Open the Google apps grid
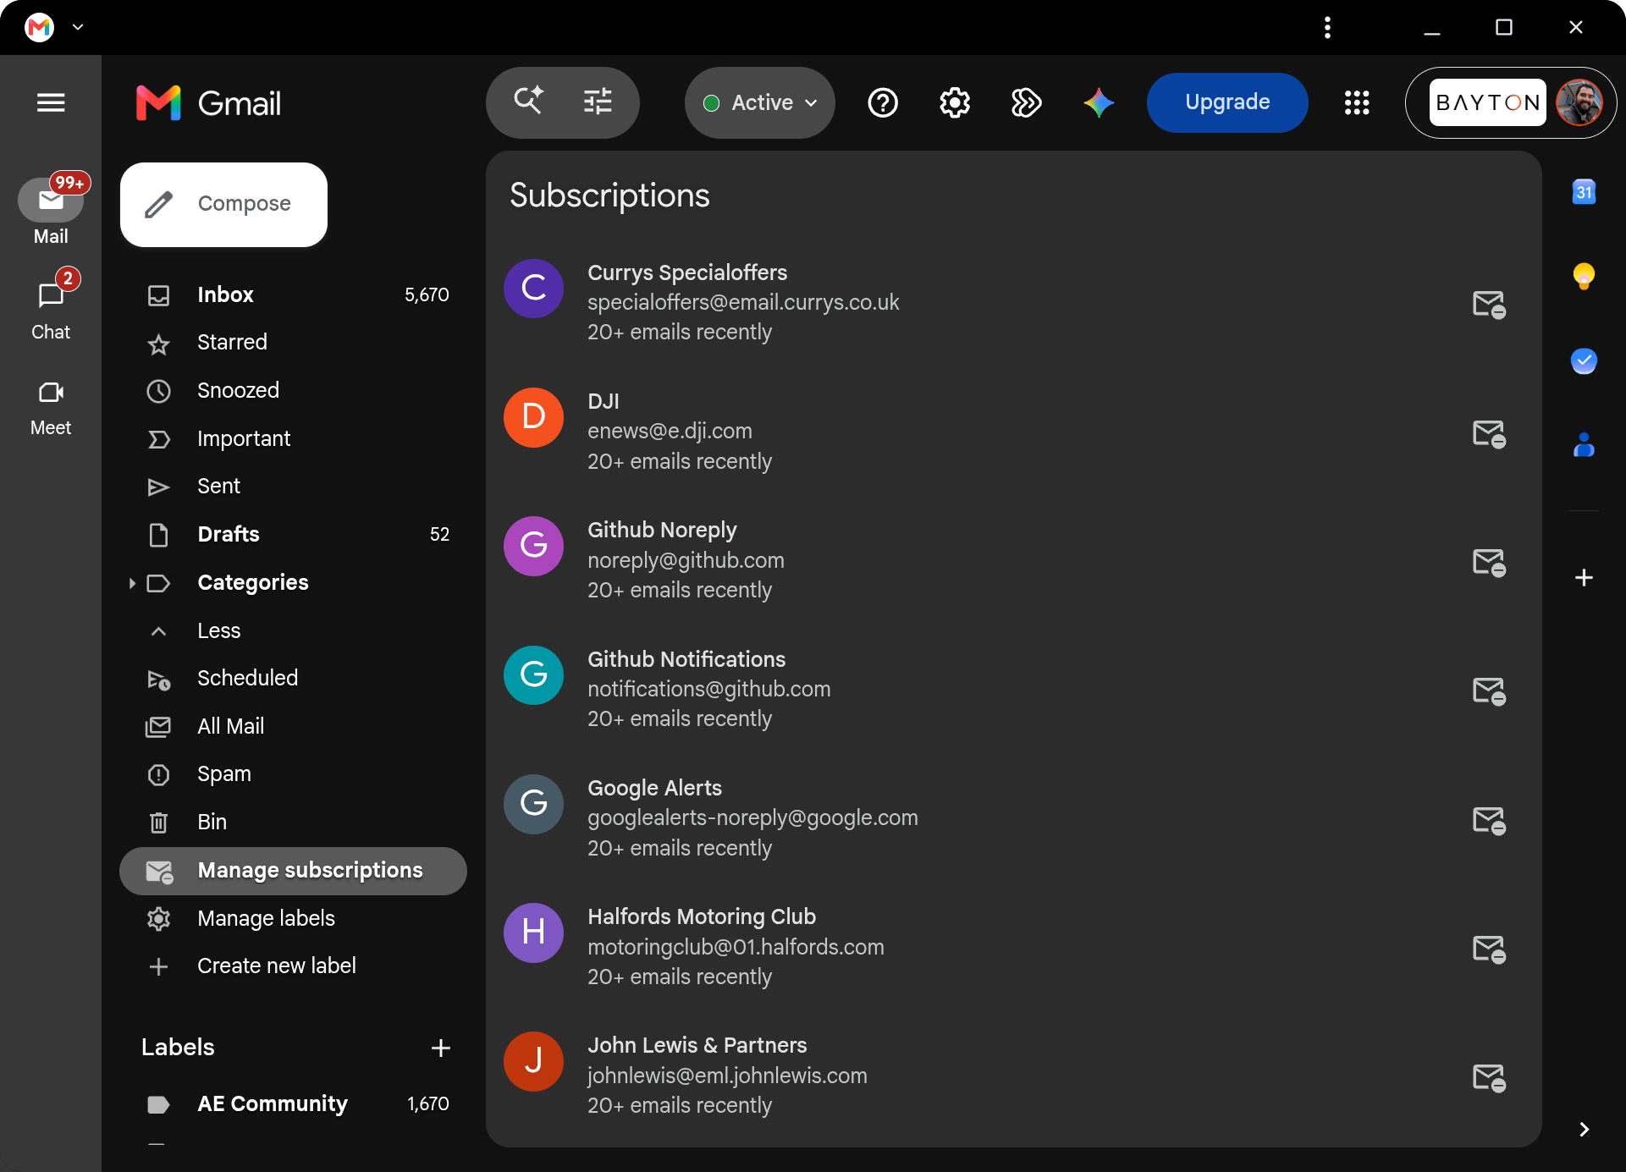 1357,102
